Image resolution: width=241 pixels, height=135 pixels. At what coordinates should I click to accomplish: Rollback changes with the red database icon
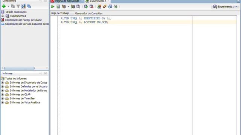coord(92,6)
